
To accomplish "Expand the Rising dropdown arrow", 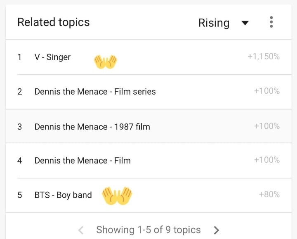I will (x=245, y=23).
